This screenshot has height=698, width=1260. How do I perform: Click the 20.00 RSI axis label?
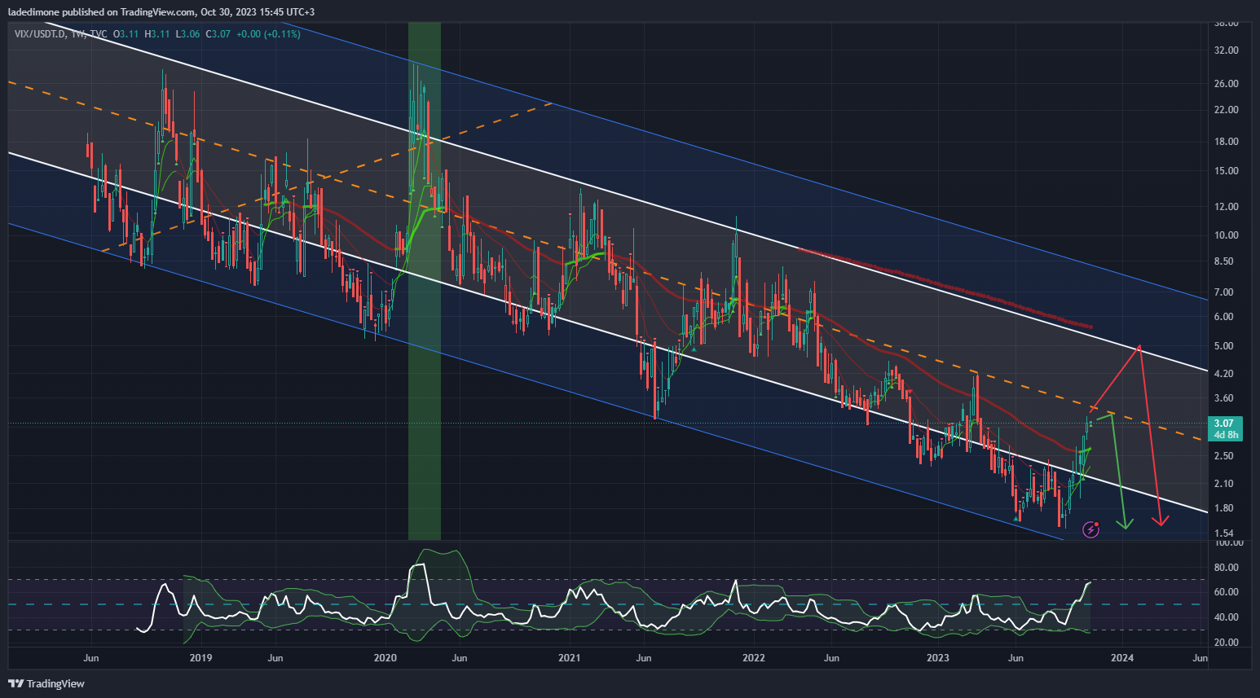coord(1226,642)
